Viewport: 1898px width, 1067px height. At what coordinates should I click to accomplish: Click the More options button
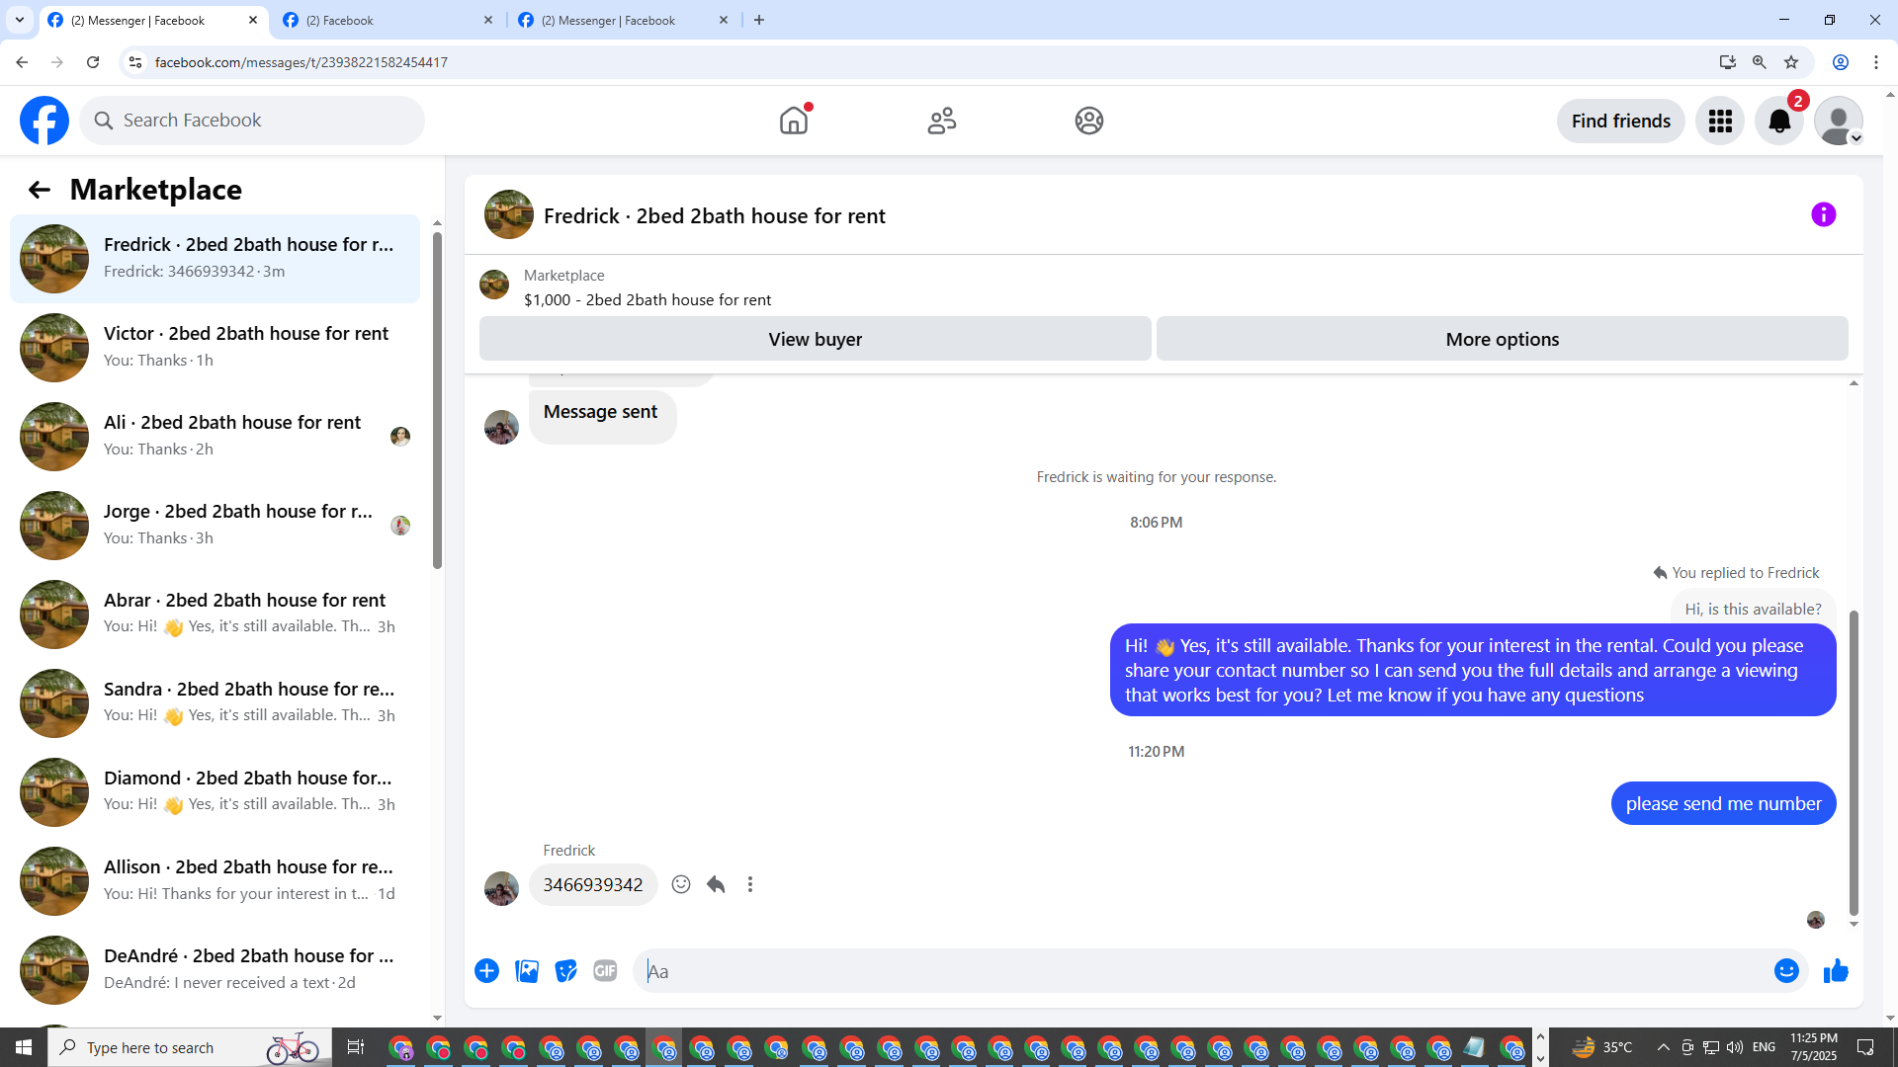pos(1502,339)
